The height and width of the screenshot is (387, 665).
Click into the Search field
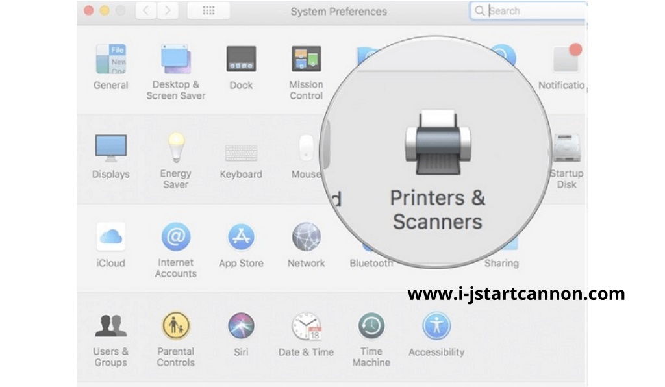(529, 10)
